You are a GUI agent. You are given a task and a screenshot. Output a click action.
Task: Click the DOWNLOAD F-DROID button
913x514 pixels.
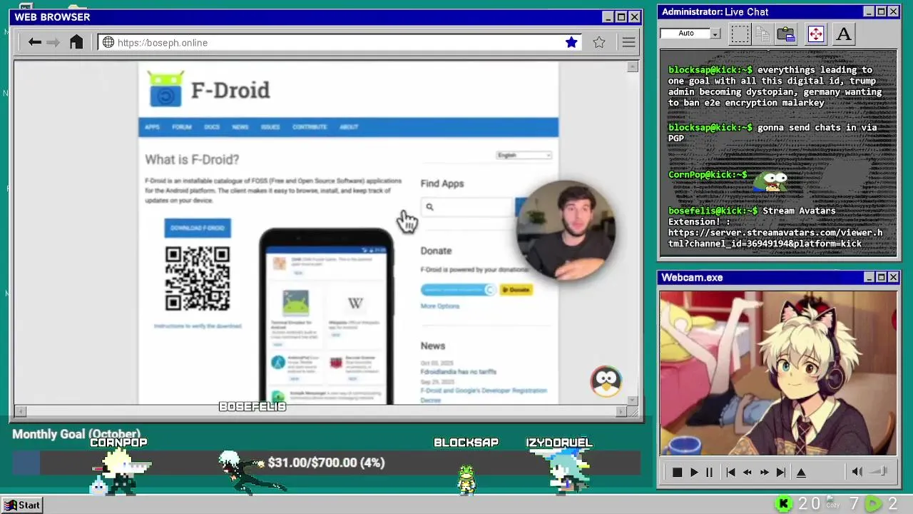[198, 228]
